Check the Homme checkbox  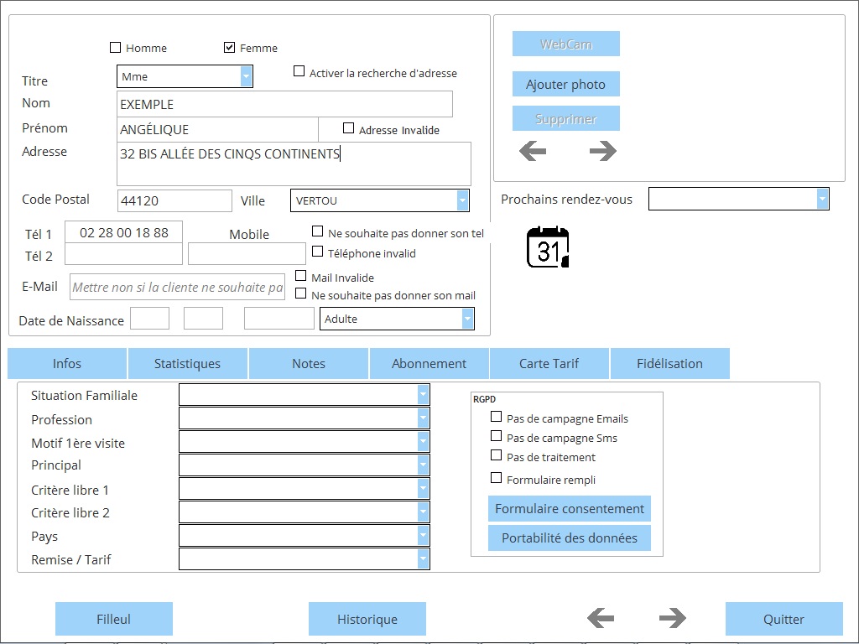114,48
